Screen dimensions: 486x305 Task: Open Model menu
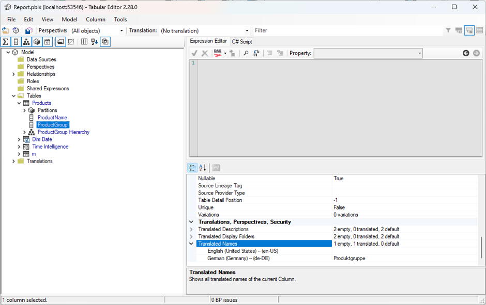[x=69, y=19]
